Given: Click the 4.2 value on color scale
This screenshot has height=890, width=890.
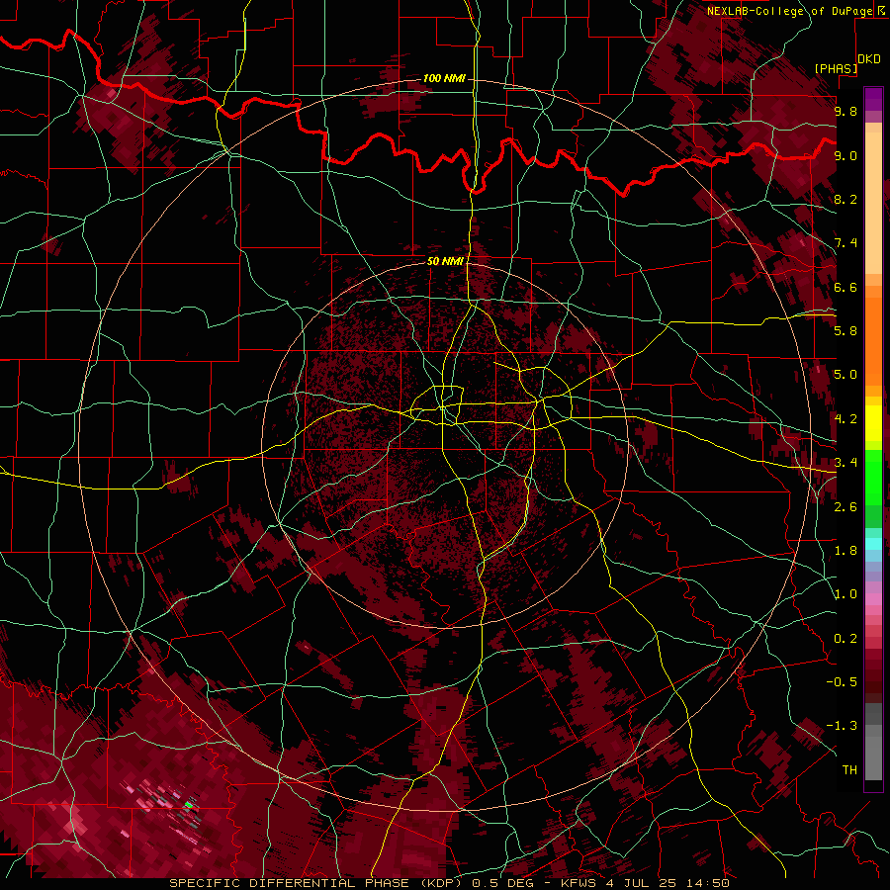Looking at the screenshot, I should (845, 419).
